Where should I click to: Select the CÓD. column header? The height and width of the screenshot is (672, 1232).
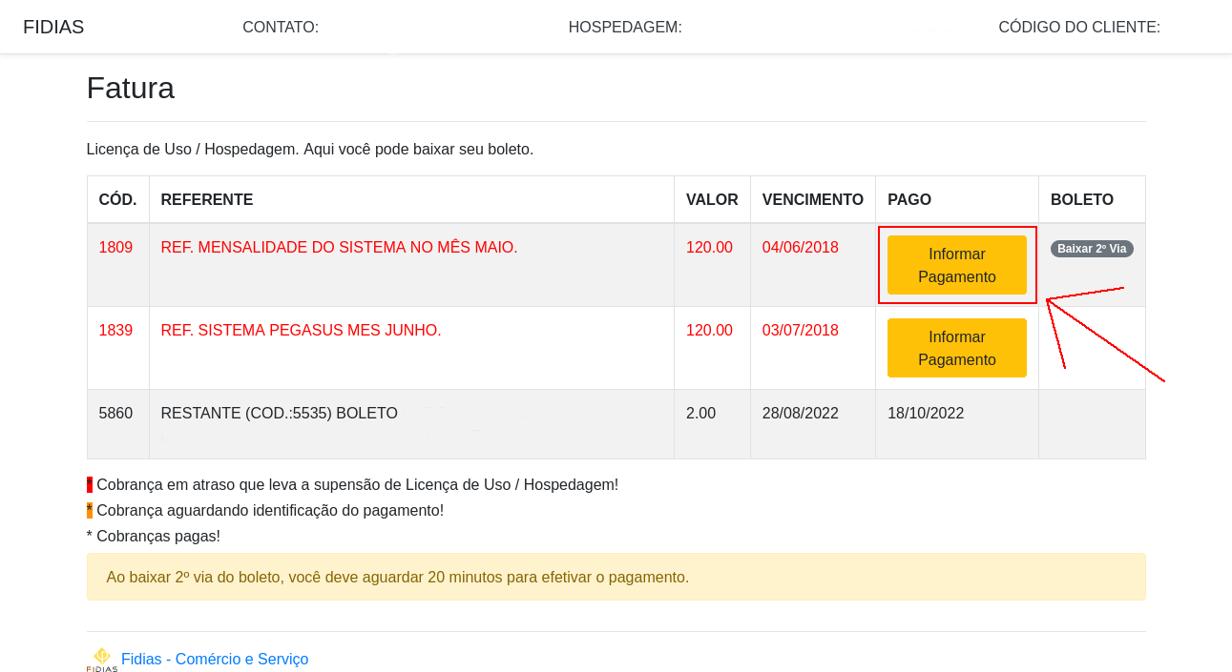[x=117, y=199]
